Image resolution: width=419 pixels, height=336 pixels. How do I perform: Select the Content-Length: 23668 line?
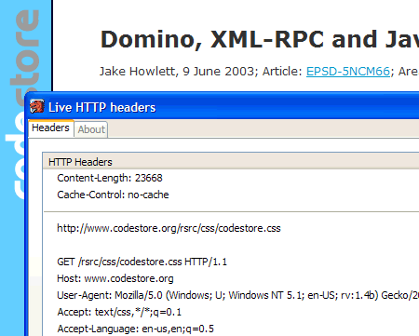(x=110, y=178)
